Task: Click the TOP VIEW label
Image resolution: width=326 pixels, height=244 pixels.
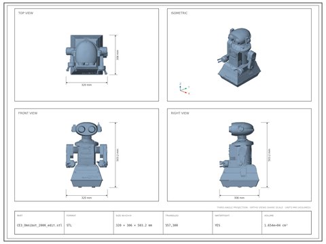Action: 26,13
